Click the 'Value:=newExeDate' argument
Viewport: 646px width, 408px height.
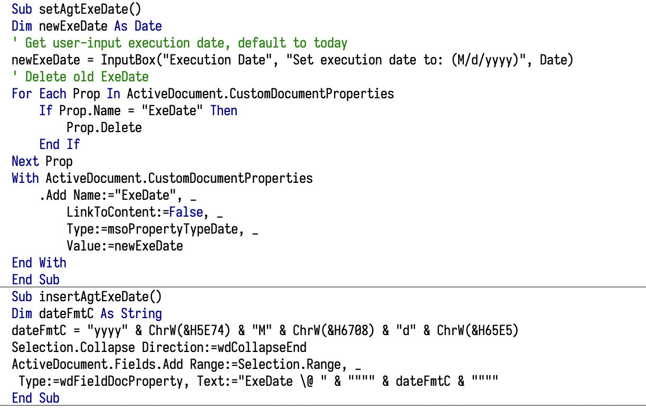point(125,246)
